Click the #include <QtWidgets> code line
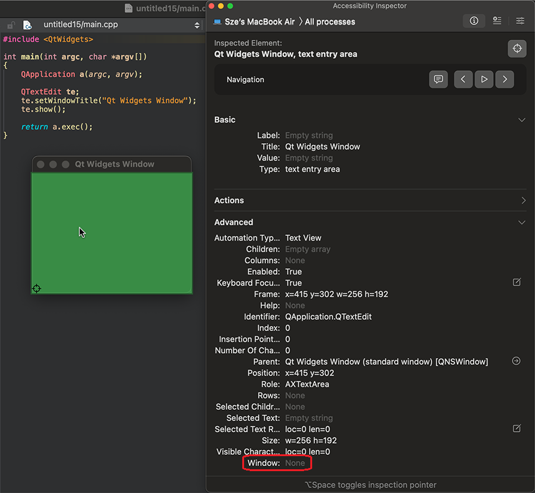This screenshot has width=535, height=493. coord(48,39)
